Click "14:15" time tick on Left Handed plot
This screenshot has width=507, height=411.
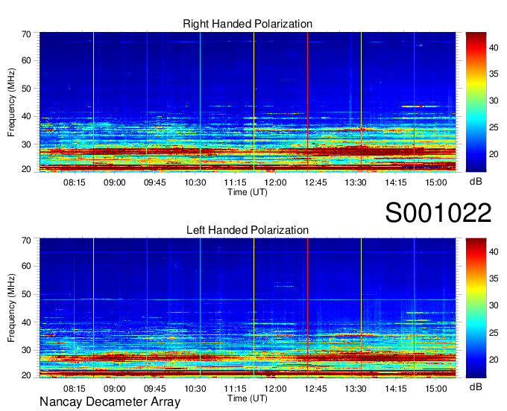tap(396, 389)
